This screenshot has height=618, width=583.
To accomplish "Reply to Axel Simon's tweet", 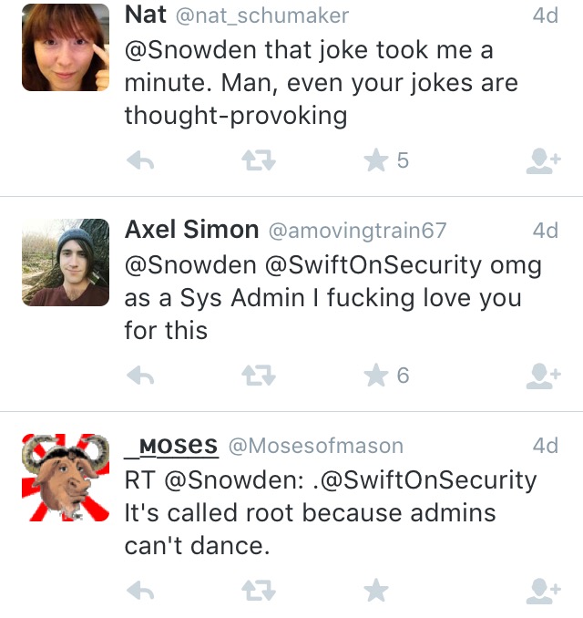I will (139, 375).
